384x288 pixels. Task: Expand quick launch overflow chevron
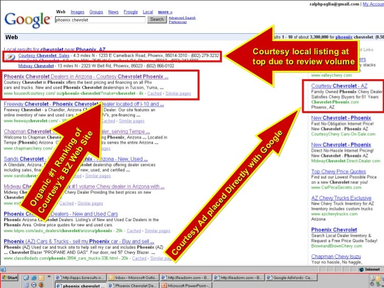pos(49,277)
